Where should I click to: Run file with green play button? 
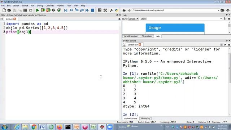[x=38, y=10]
